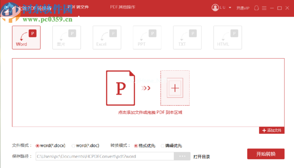Image resolution: width=294 pixels, height=168 pixels.
Task: Switch to the PDF其他操作 tab
Action: pyautogui.click(x=123, y=7)
